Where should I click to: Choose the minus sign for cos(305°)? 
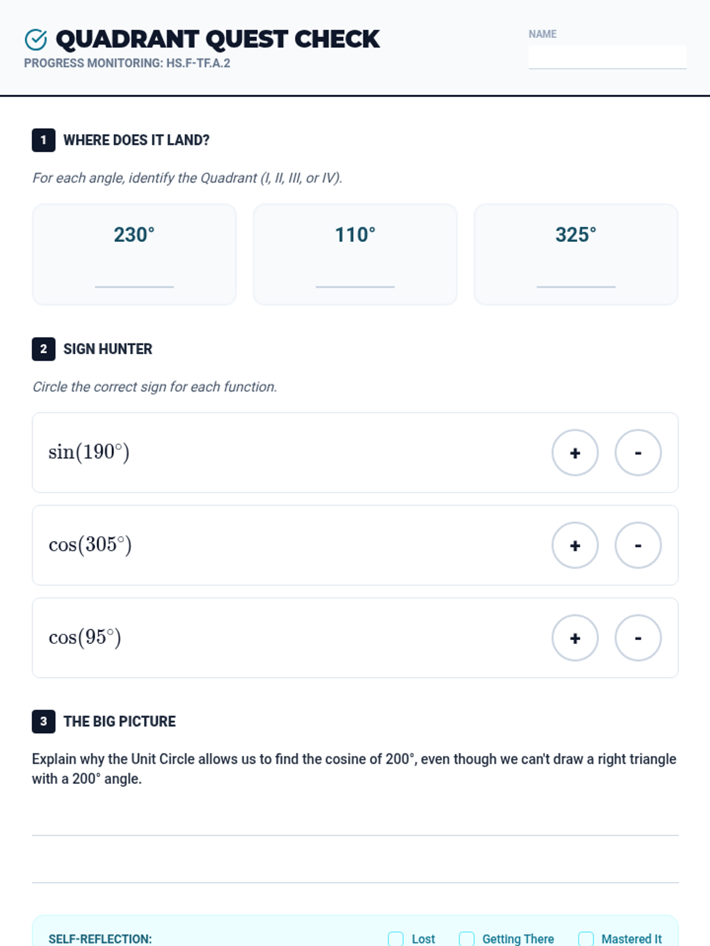[638, 545]
